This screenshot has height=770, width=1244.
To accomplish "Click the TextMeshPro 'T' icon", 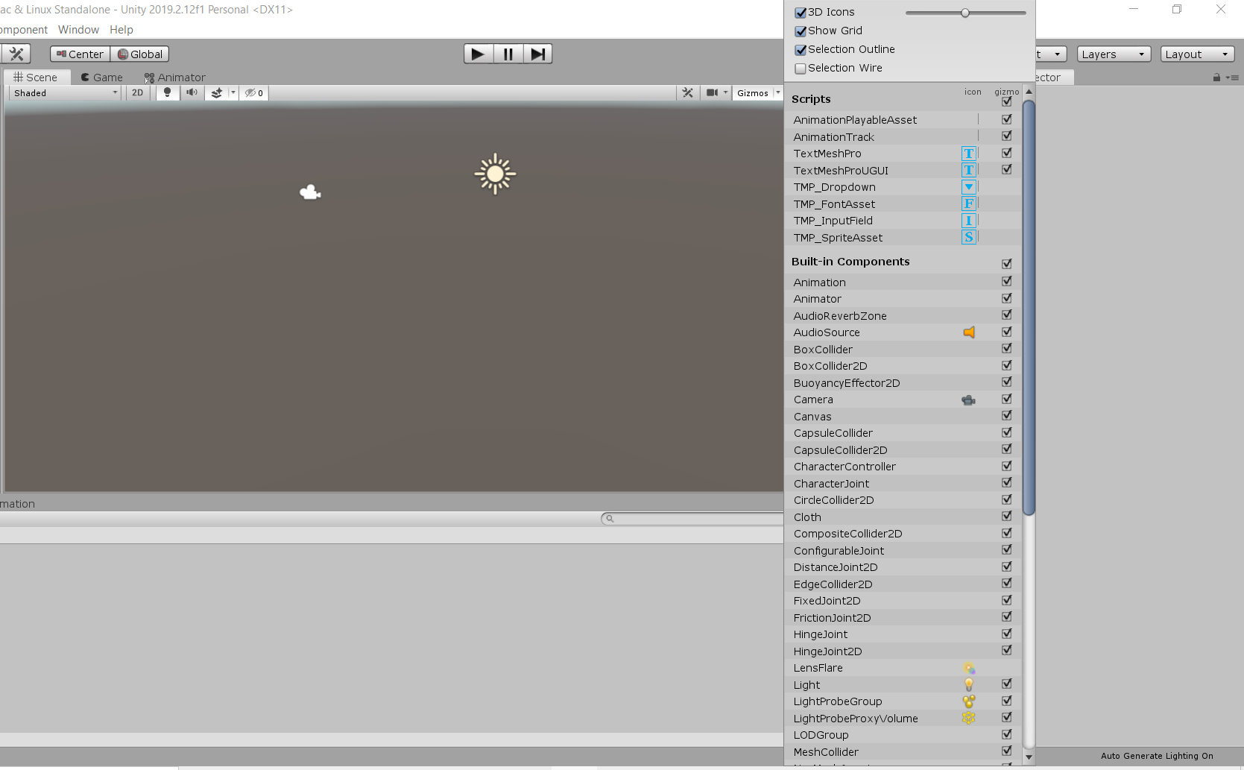I will (x=968, y=153).
